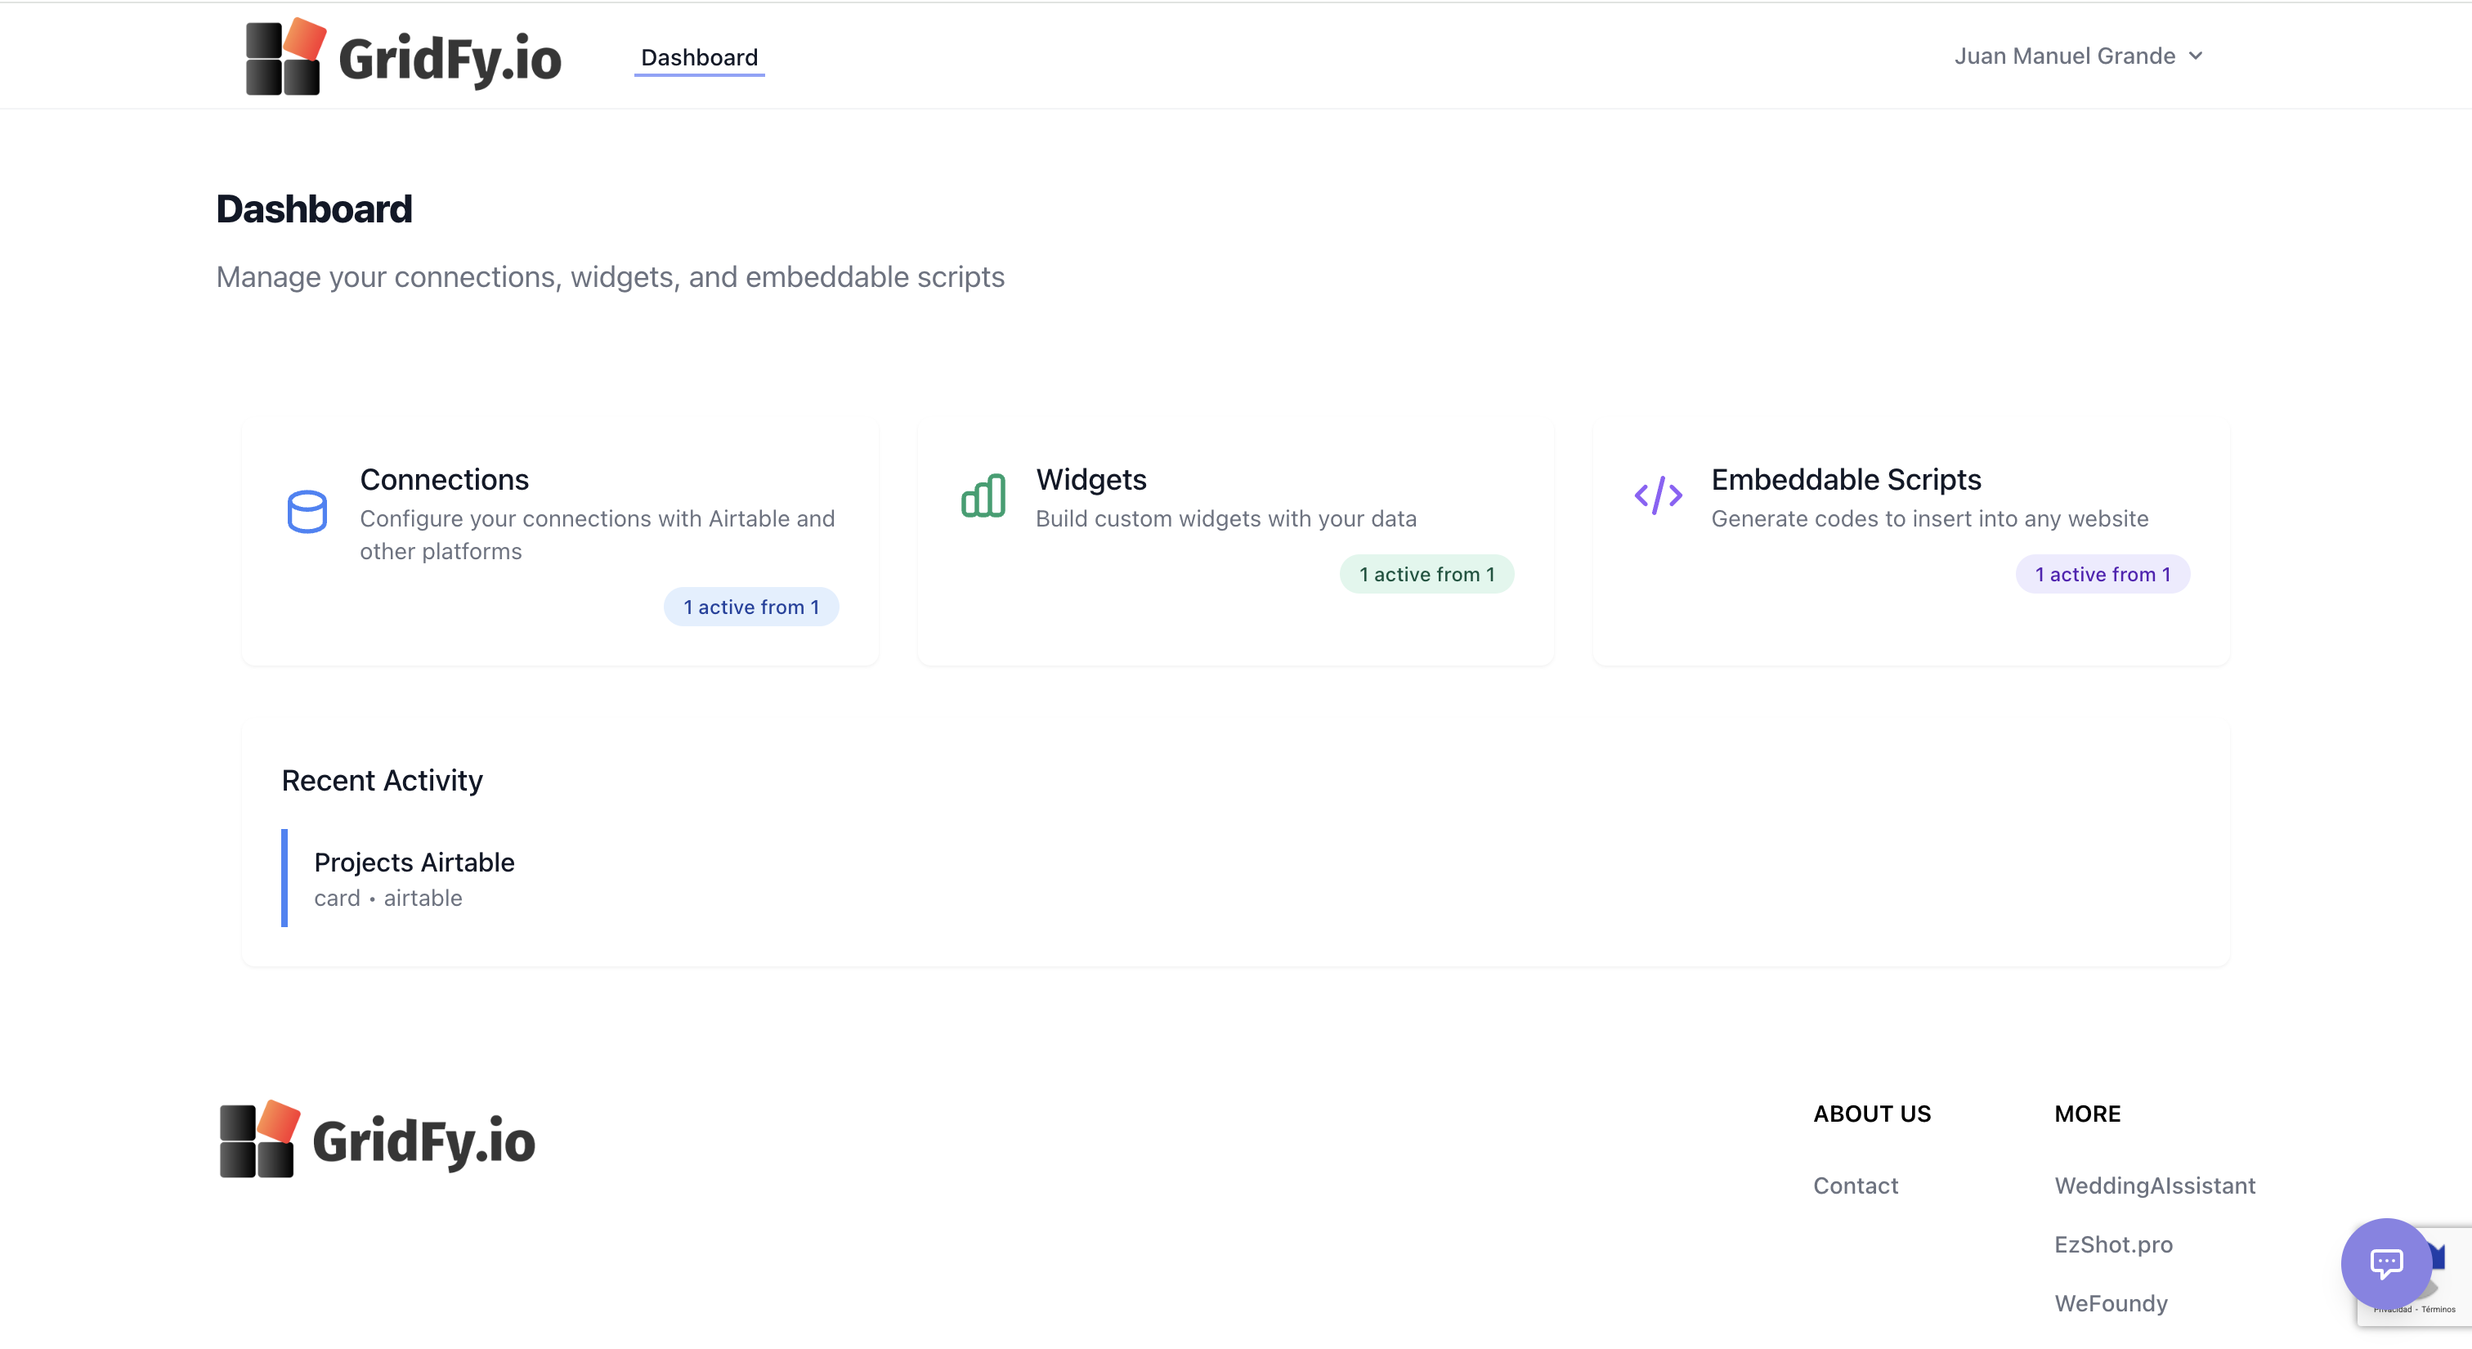Click Widgets '1 active from 1' badge
The image size is (2472, 1349).
[x=1426, y=574]
